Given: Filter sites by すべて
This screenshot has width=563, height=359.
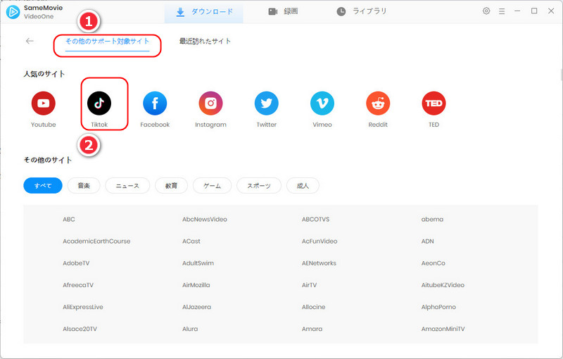Looking at the screenshot, I should (x=43, y=186).
